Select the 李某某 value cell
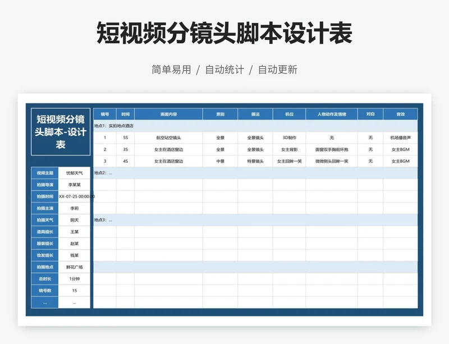 tap(74, 185)
